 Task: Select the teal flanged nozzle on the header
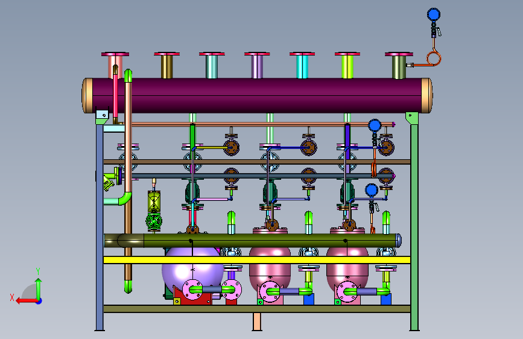click(x=212, y=65)
